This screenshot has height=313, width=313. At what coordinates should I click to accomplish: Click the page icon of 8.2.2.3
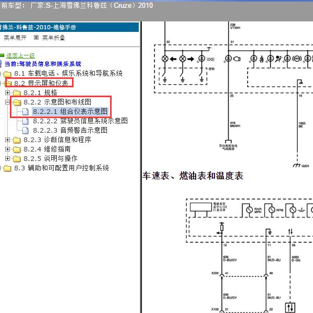pos(26,131)
